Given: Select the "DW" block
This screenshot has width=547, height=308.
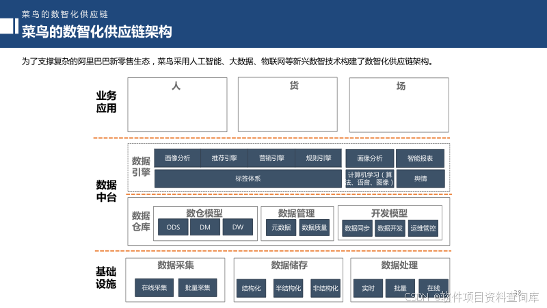Looking at the screenshot, I should (237, 227).
